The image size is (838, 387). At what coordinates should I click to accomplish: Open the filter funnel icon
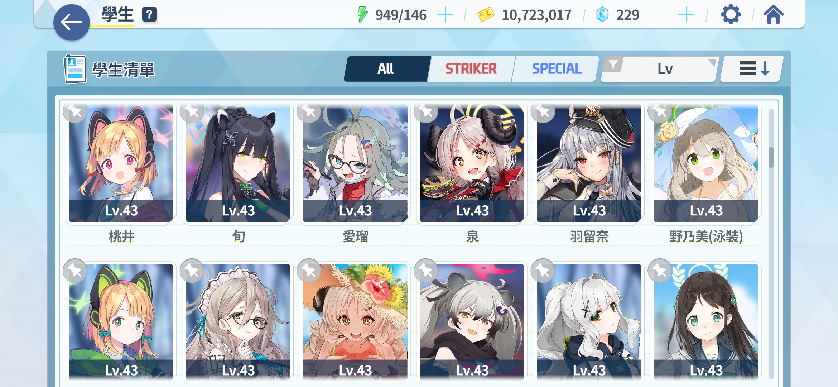(613, 65)
